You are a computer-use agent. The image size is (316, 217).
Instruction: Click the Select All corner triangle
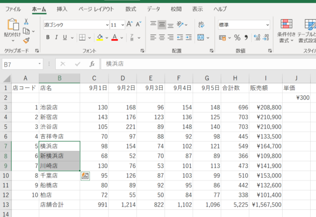[x=7, y=79]
